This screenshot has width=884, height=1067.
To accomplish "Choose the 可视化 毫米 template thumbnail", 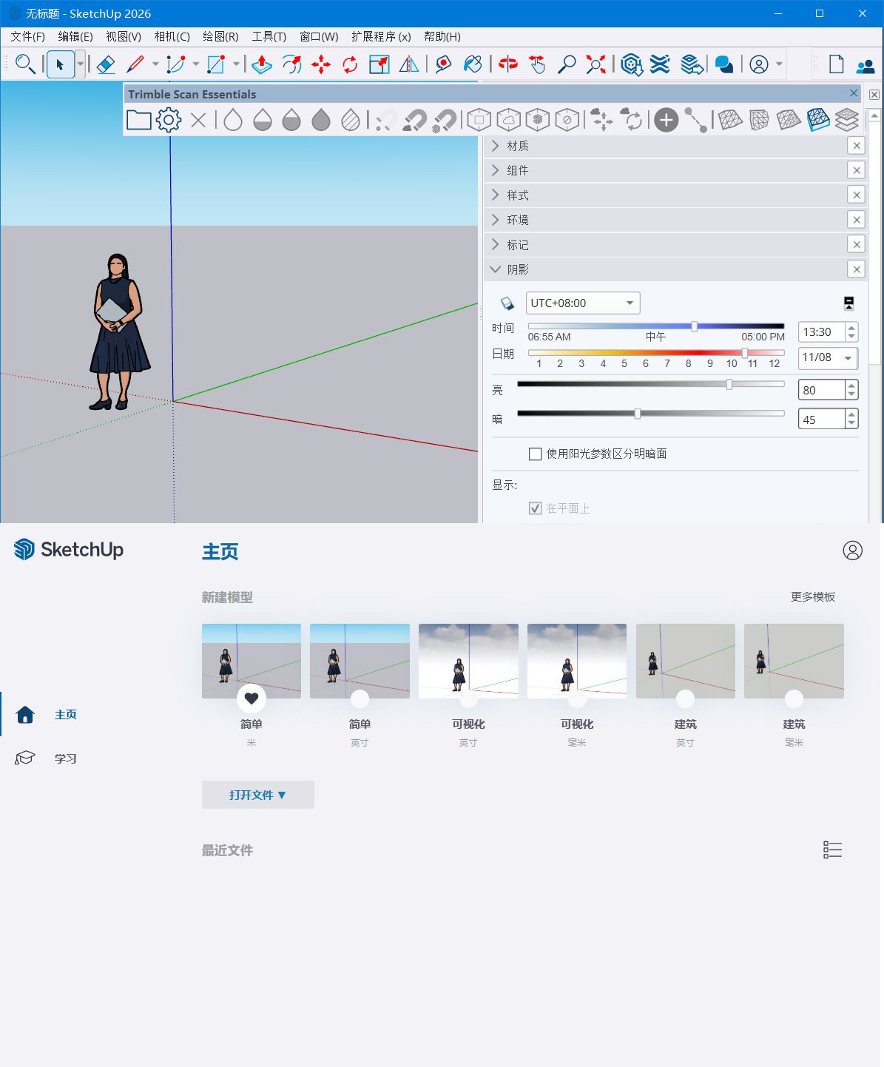I will (576, 661).
